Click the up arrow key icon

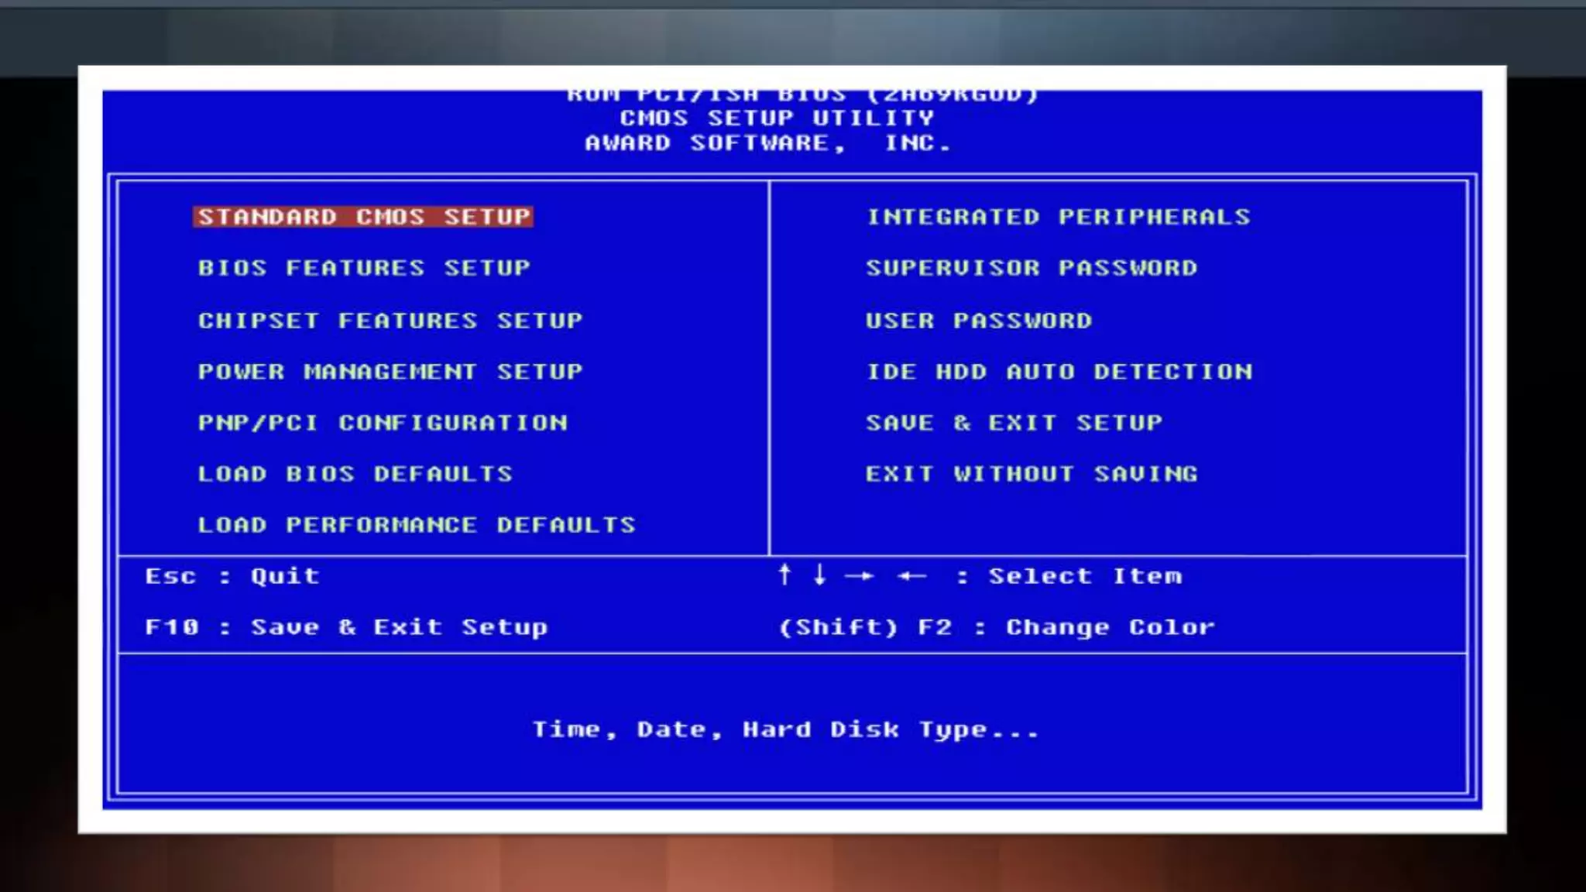784,575
